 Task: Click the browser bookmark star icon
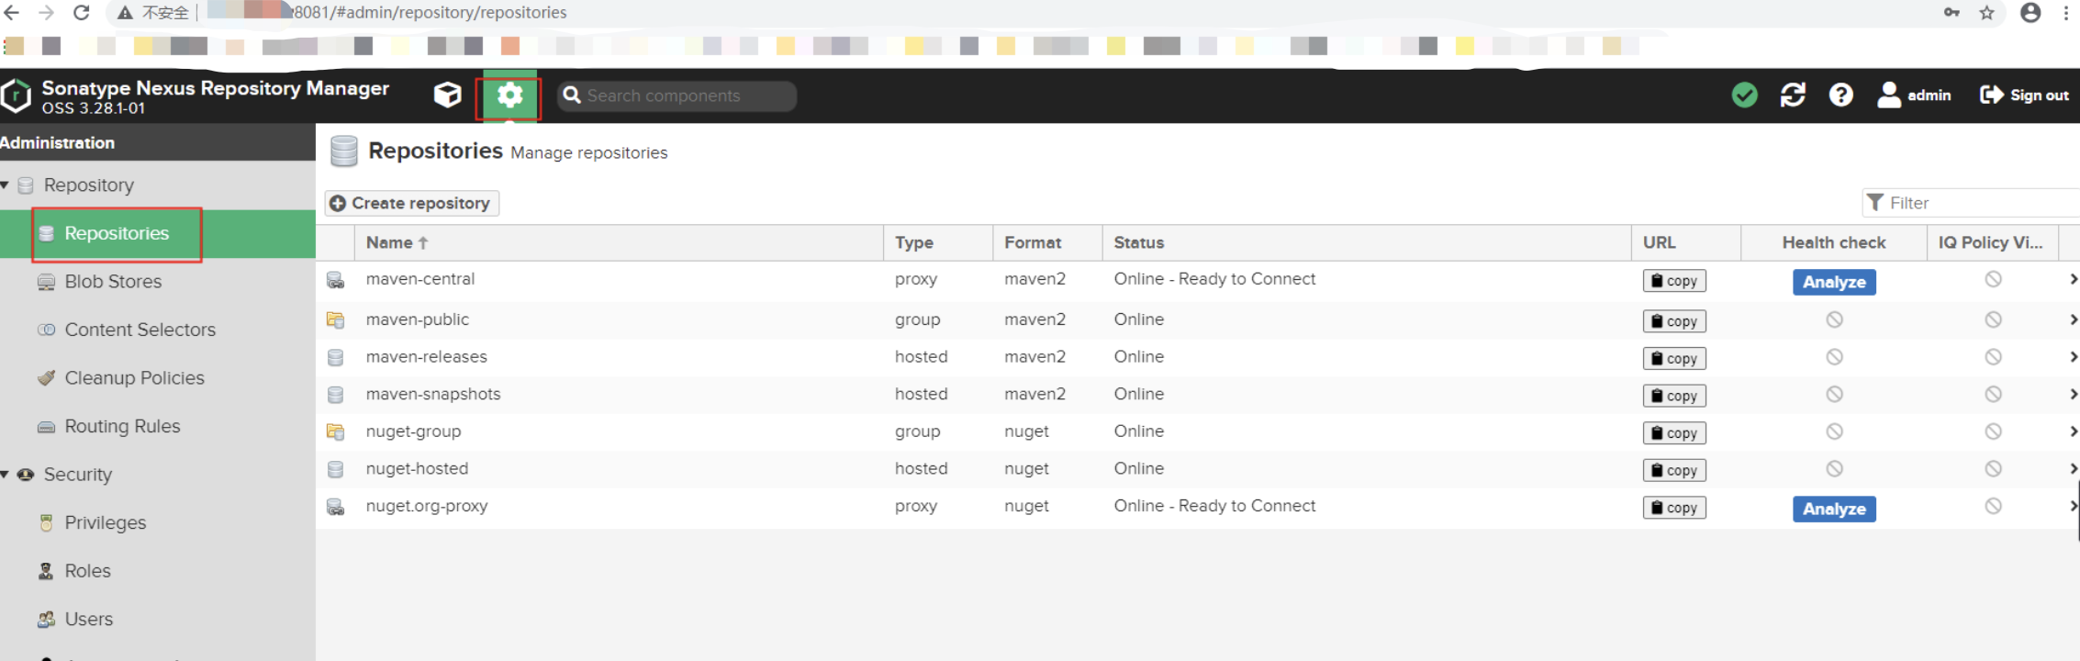pos(1986,13)
